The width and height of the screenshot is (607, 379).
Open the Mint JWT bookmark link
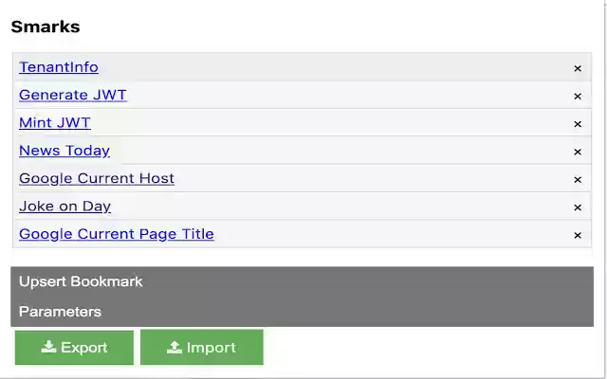pos(55,123)
